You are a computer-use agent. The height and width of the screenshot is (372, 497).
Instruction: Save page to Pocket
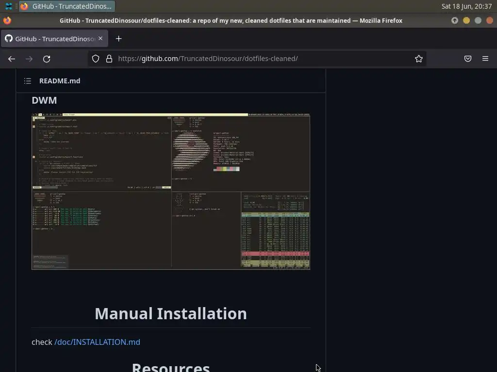(x=468, y=59)
